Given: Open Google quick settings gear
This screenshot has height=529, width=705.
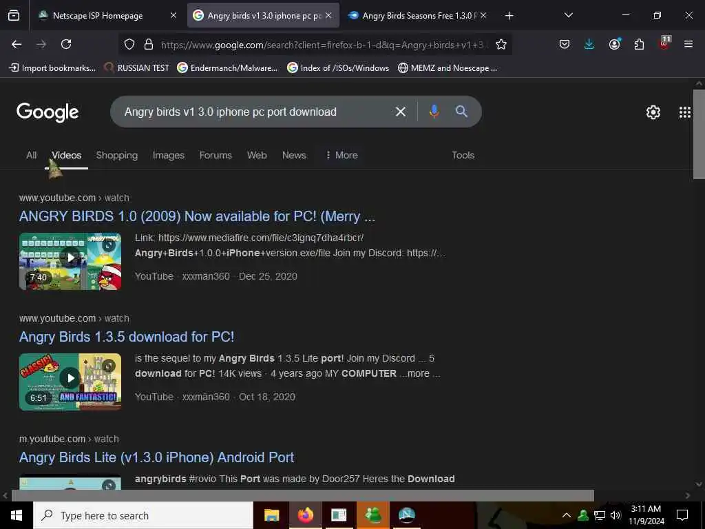Looking at the screenshot, I should click(653, 112).
